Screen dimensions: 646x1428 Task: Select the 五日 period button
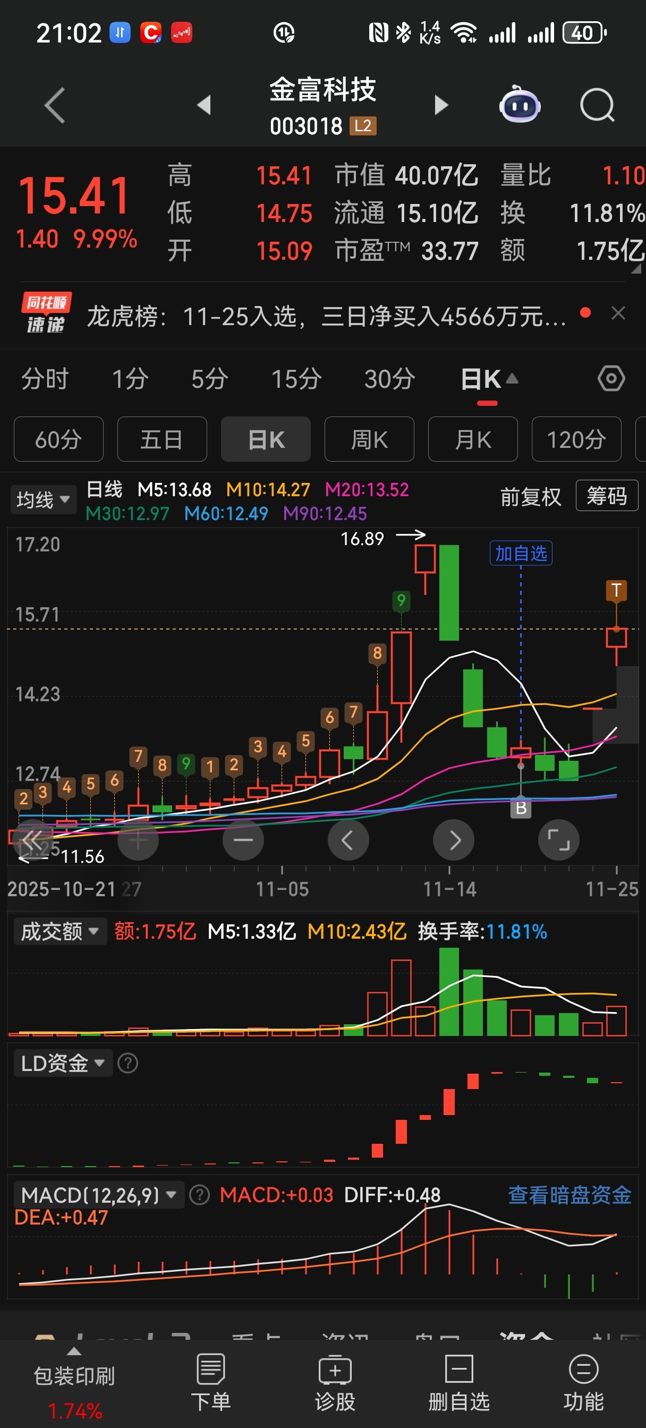pos(162,439)
